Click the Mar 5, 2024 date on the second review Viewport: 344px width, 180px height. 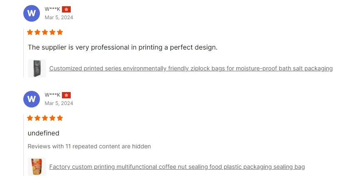click(x=59, y=103)
